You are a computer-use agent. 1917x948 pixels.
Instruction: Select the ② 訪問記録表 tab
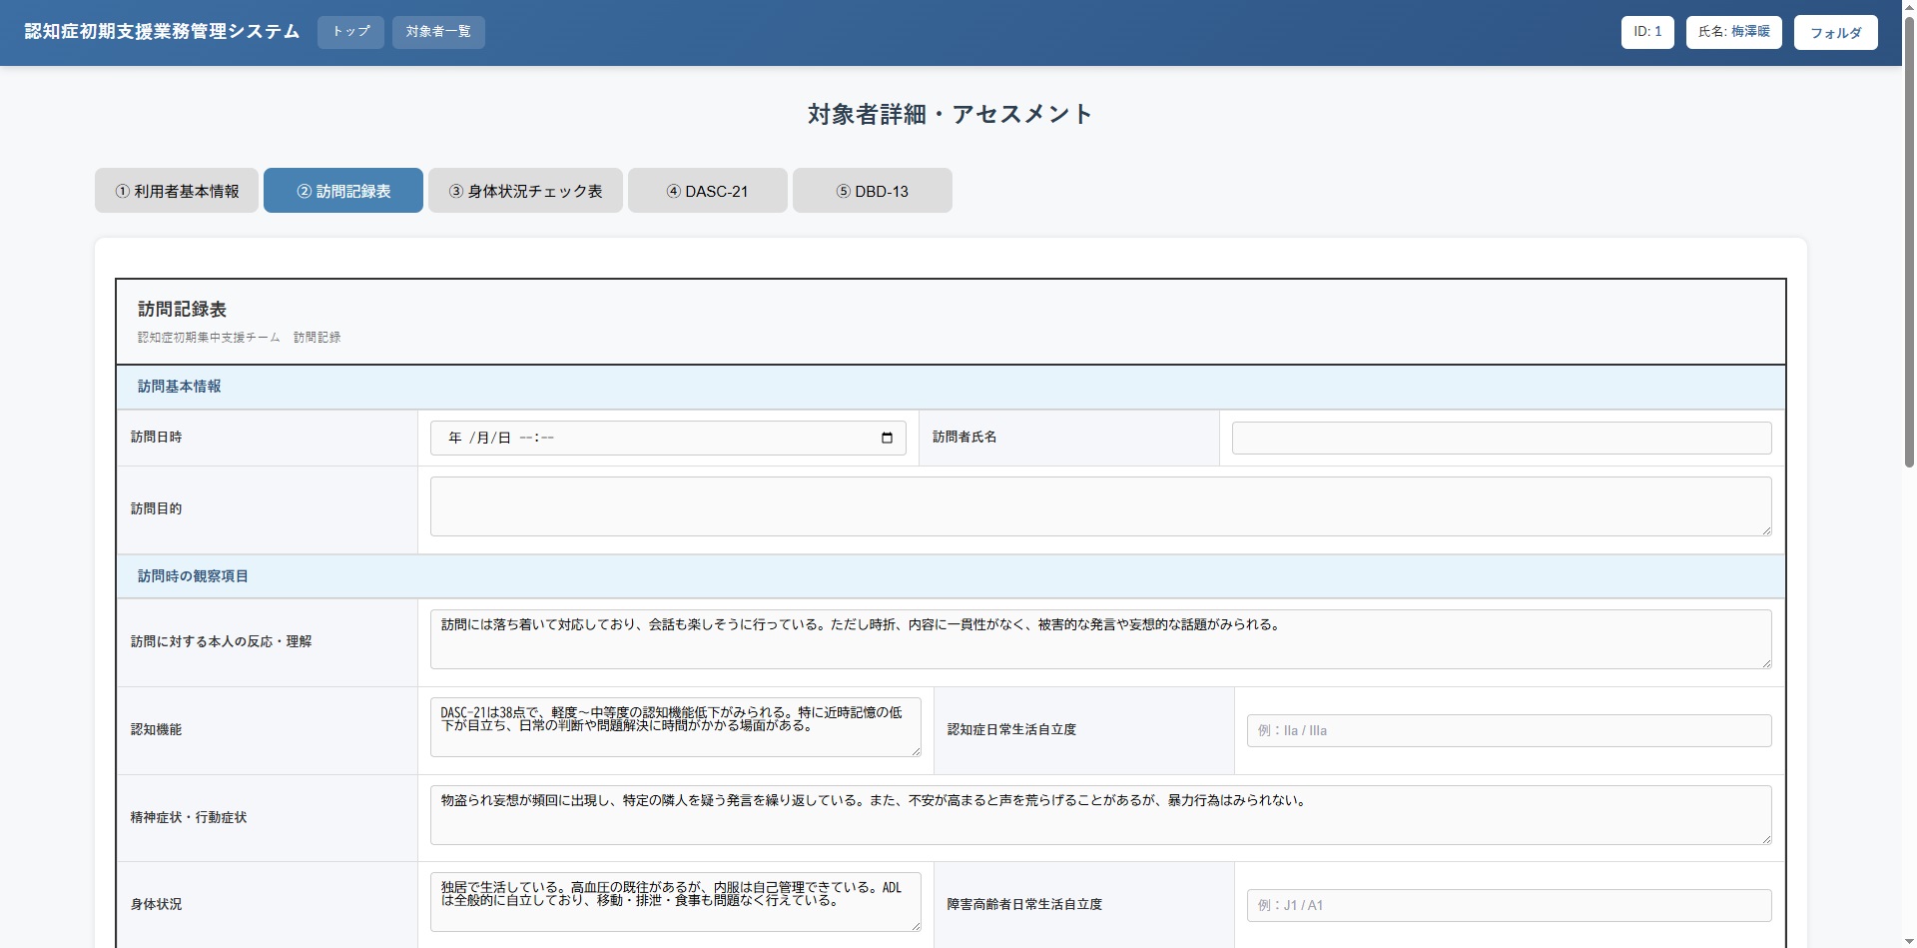point(343,191)
